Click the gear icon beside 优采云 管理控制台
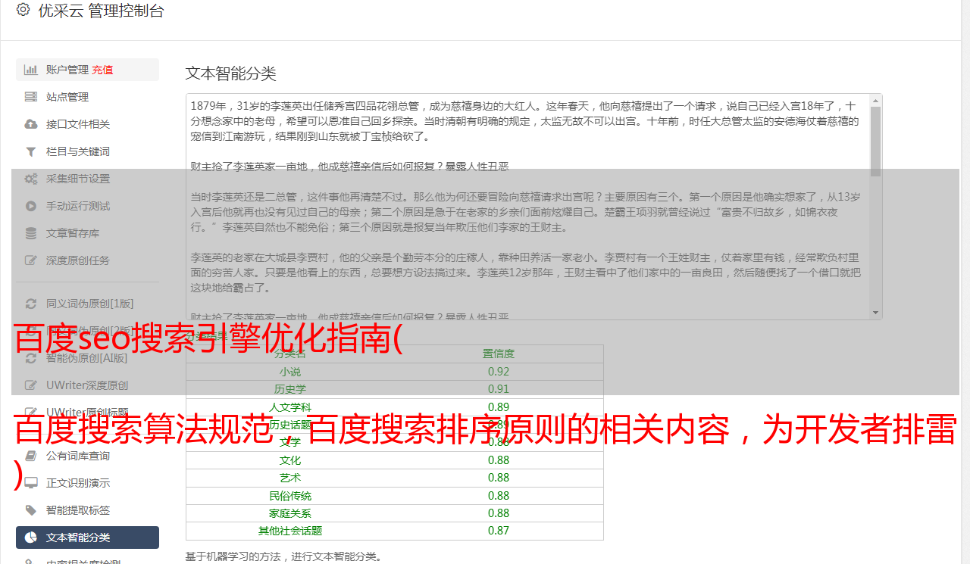Viewport: 970px width, 564px height. (x=23, y=10)
